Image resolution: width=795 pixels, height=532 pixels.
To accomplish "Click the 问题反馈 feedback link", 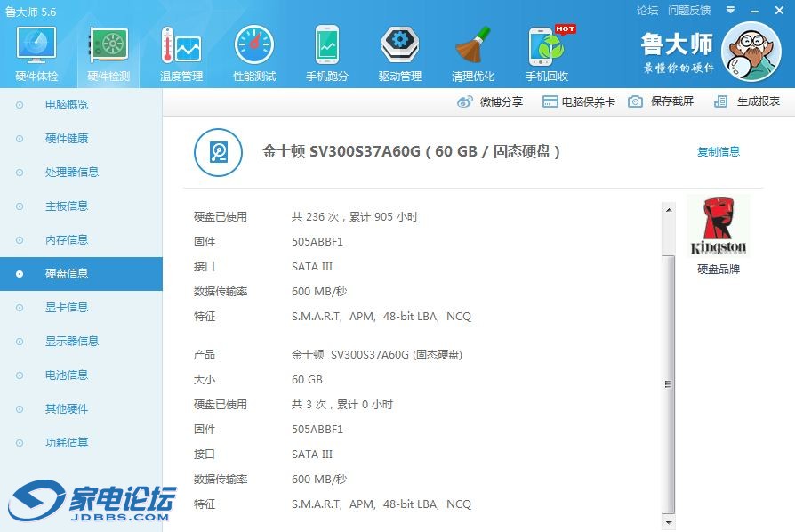I will point(689,11).
